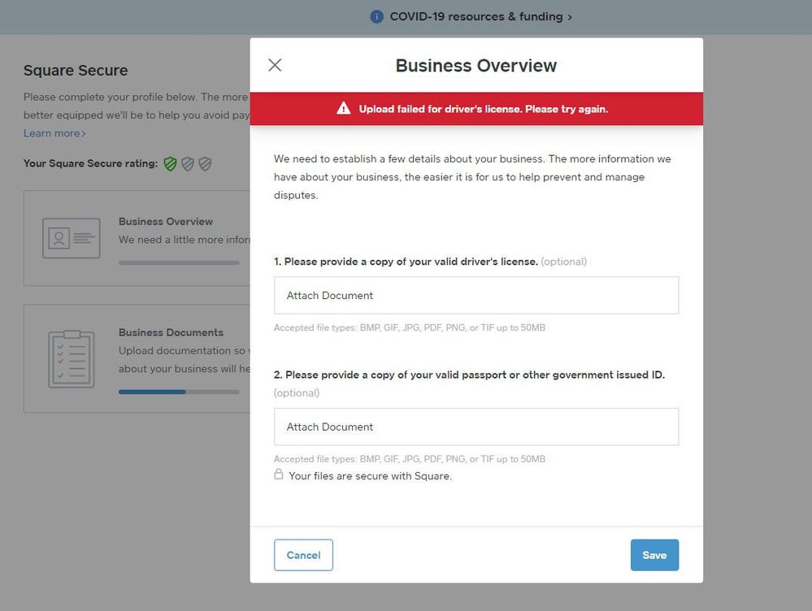Click the warning triangle icon in red banner

pos(344,109)
